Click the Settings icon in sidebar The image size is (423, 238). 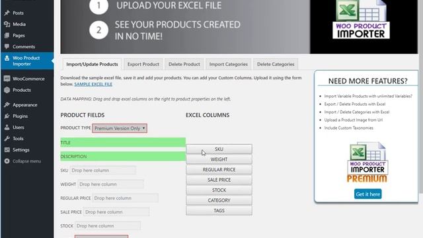(7, 150)
